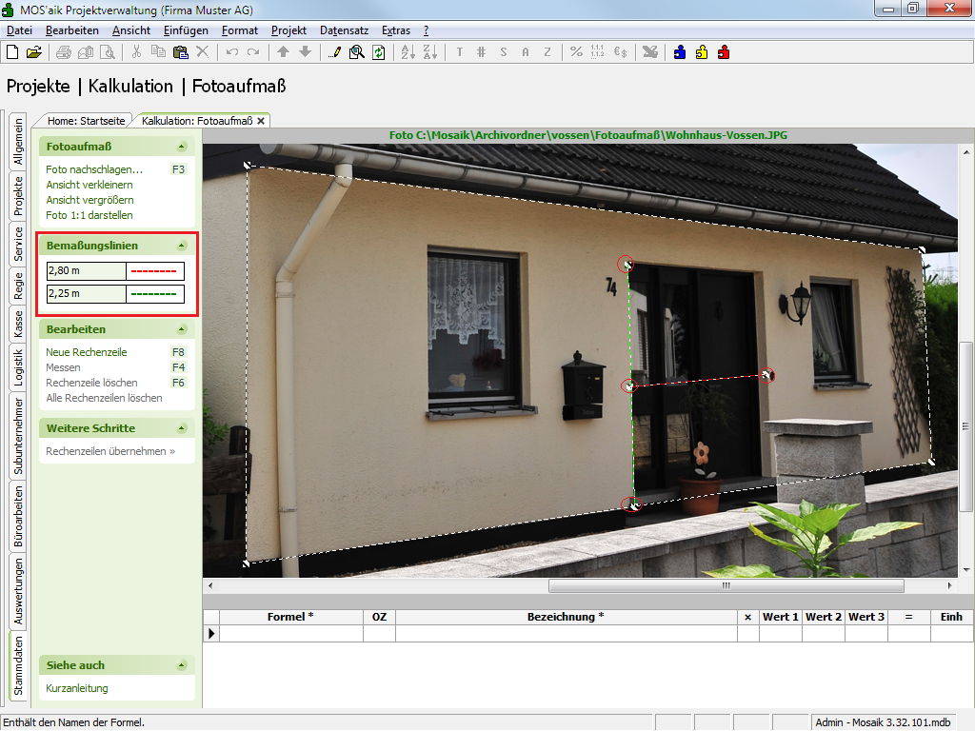Collapse the Bearbeiten panel section
This screenshot has height=731, width=975.
[181, 329]
